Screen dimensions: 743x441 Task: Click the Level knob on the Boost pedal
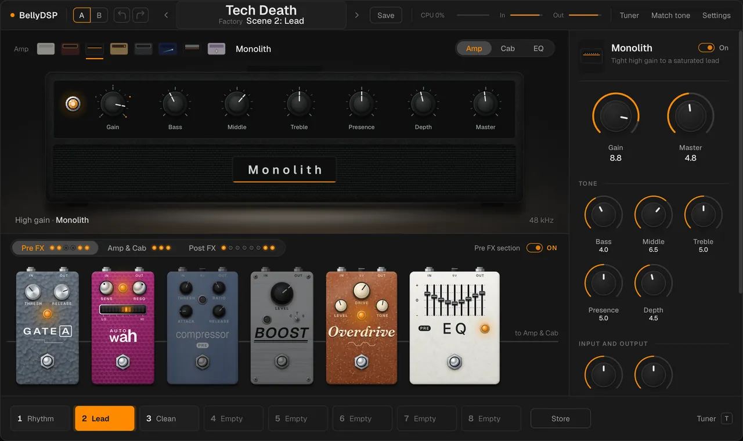tap(282, 294)
